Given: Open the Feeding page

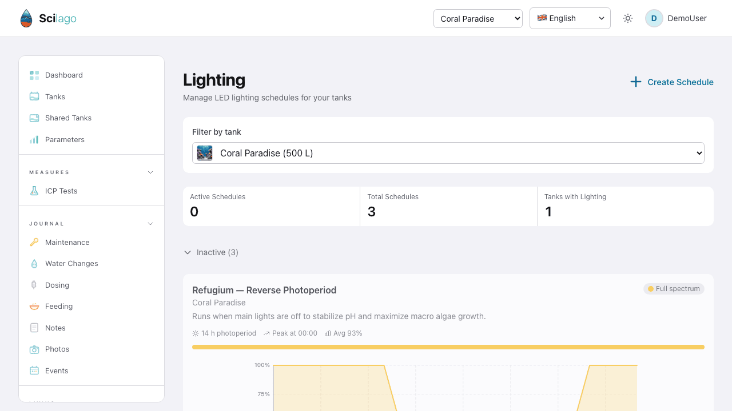Looking at the screenshot, I should coord(91,307).
